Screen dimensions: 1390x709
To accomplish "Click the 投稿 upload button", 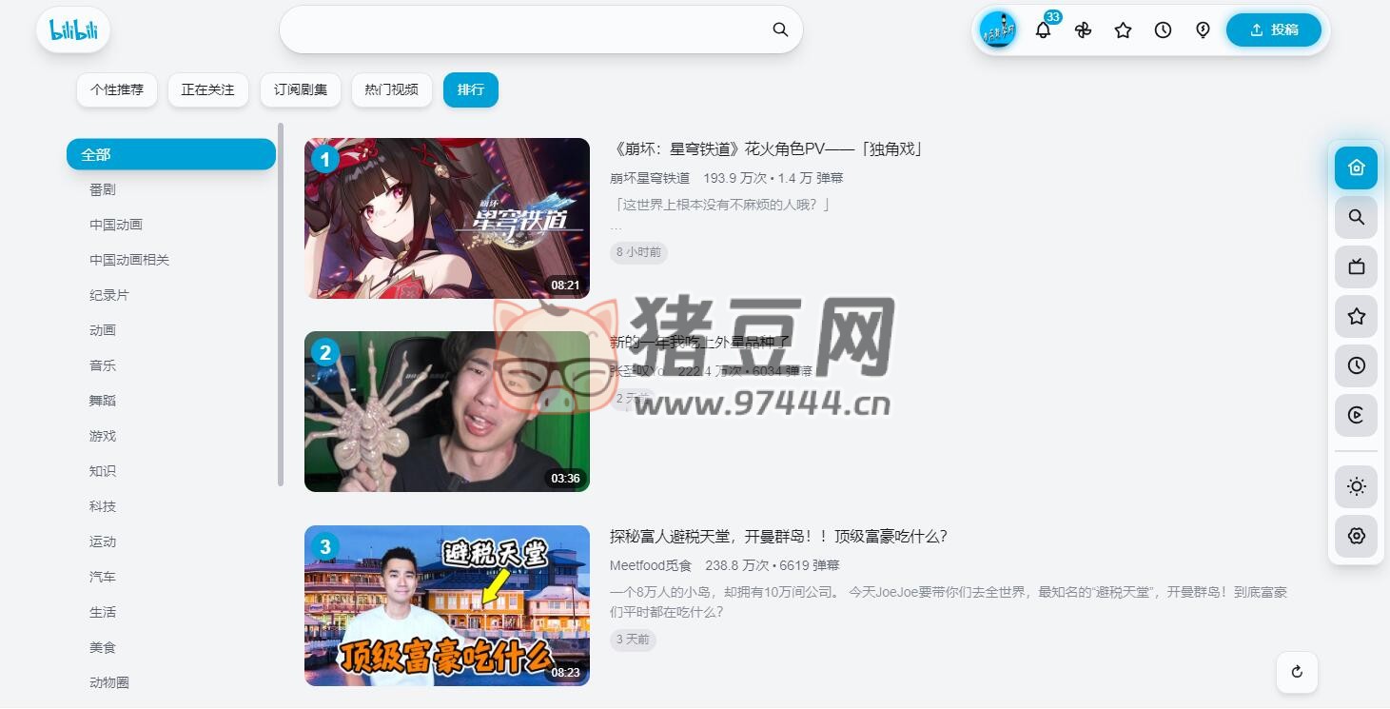I will click(1274, 30).
